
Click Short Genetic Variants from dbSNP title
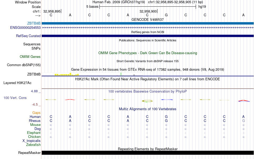point(148,61)
